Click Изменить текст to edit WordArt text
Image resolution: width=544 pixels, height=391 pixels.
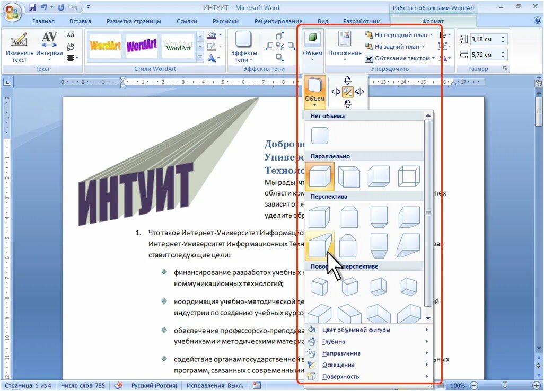(x=20, y=47)
